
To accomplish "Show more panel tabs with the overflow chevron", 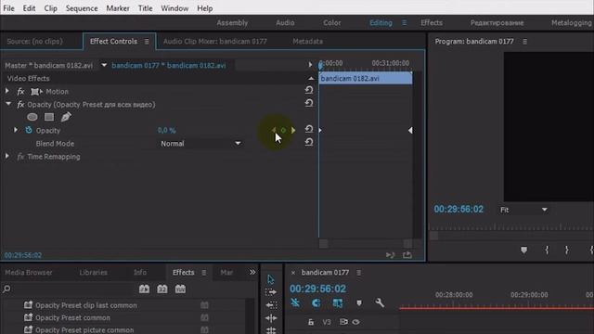I will click(x=252, y=272).
